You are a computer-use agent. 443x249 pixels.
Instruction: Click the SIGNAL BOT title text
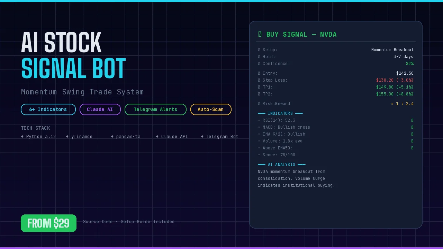(x=73, y=69)
